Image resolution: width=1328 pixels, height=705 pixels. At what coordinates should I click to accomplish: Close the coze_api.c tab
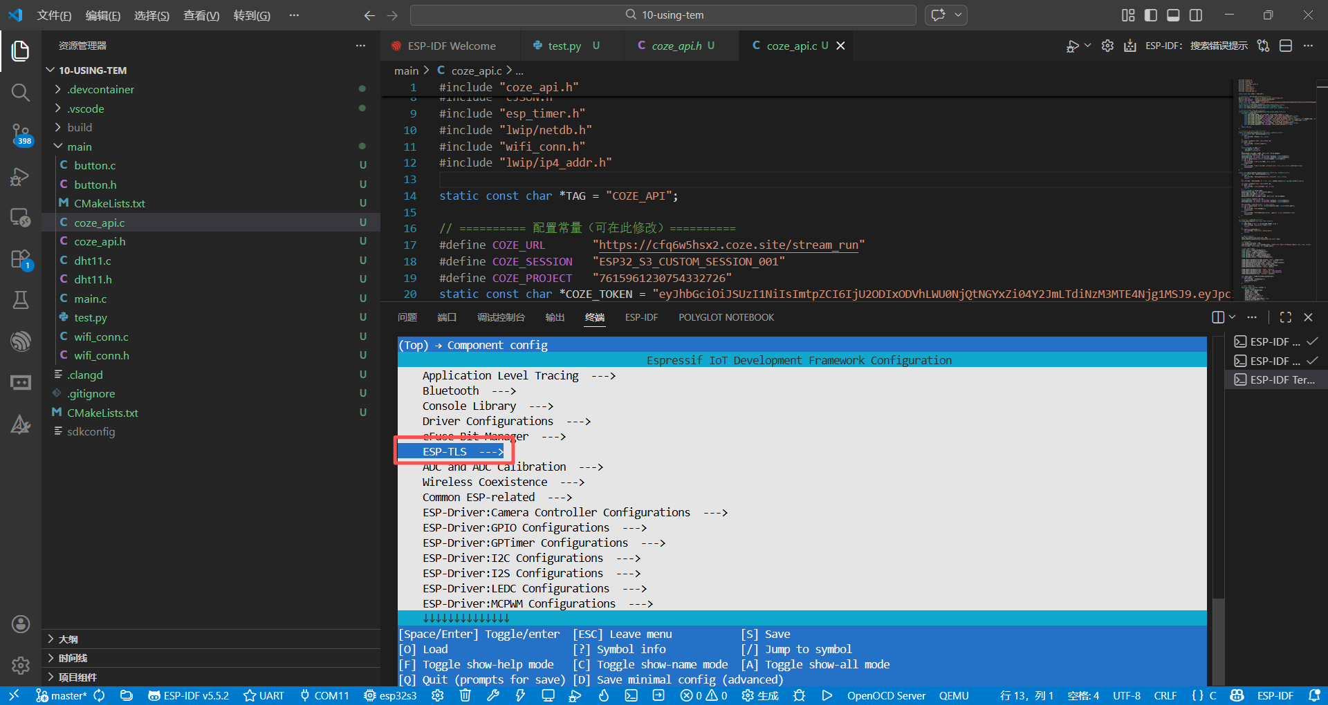840,46
